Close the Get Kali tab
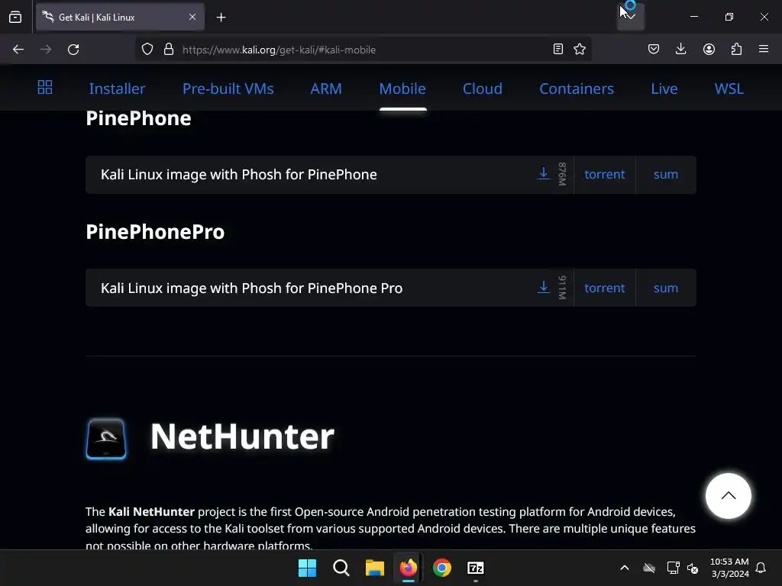782x586 pixels. click(192, 17)
